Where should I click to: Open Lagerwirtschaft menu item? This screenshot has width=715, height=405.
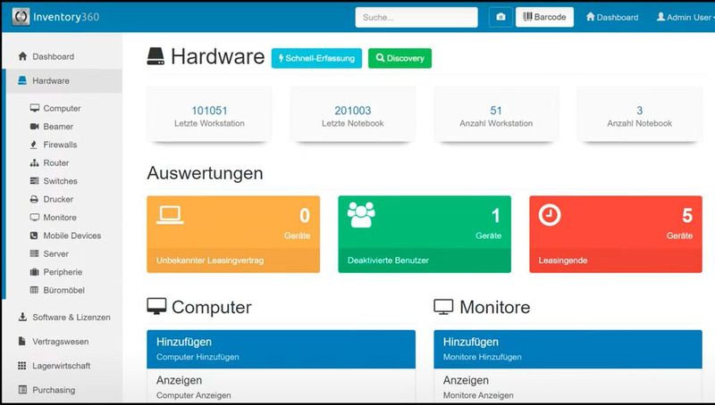point(61,366)
